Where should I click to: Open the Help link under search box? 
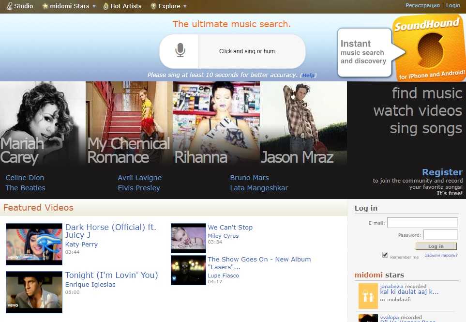point(308,75)
